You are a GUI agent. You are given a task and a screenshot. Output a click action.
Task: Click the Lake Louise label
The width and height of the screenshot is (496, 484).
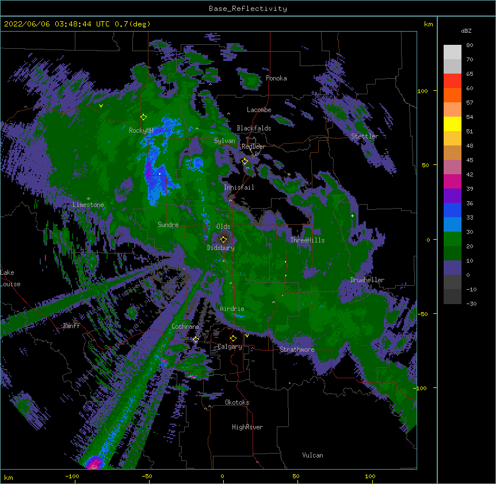pyautogui.click(x=10, y=278)
